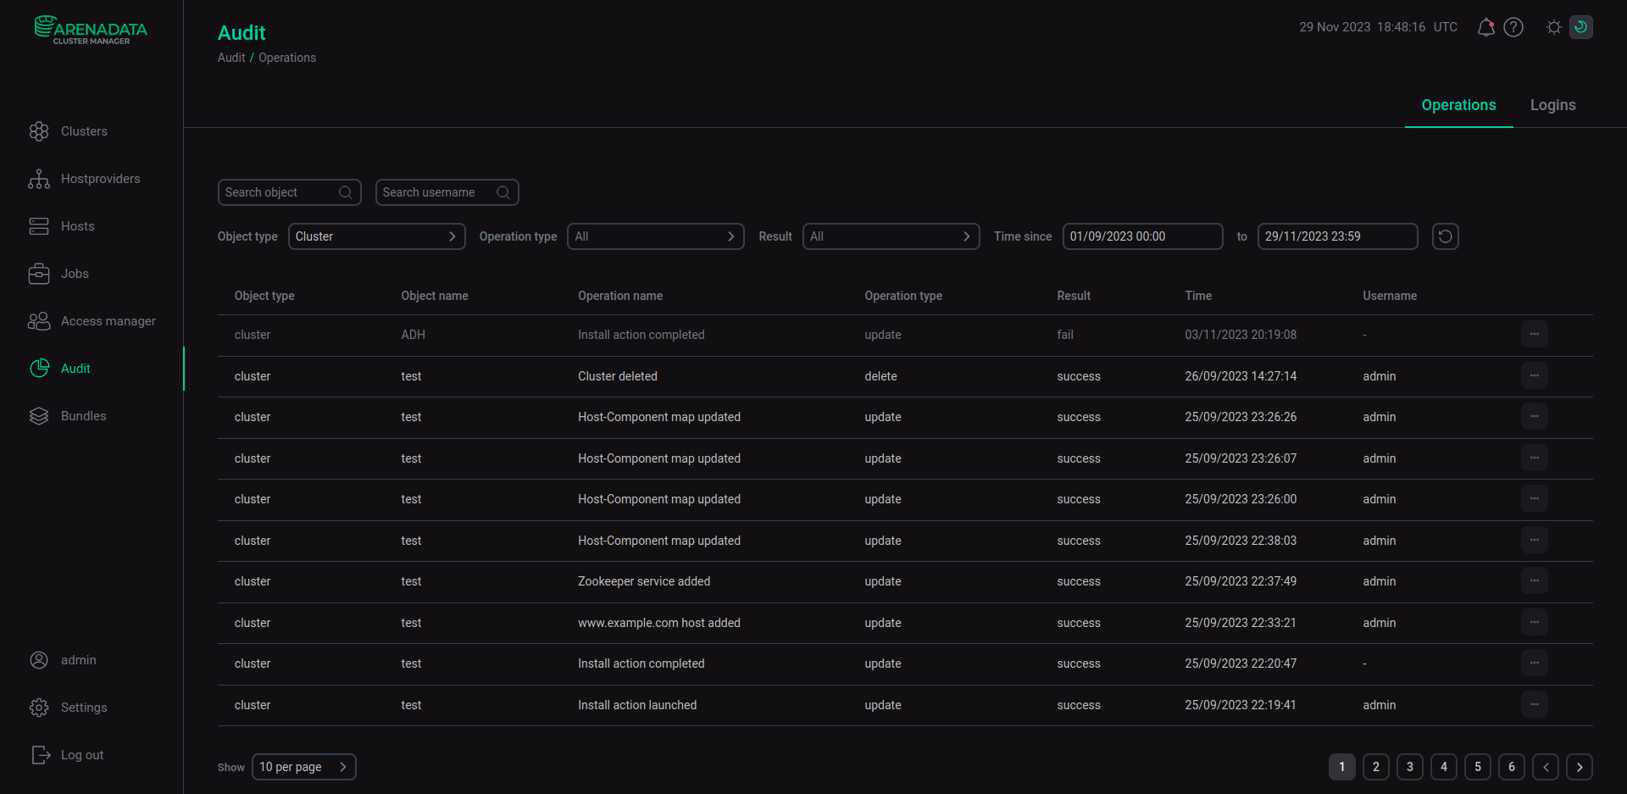Click Log out in sidebar
The image size is (1627, 794).
pos(68,755)
